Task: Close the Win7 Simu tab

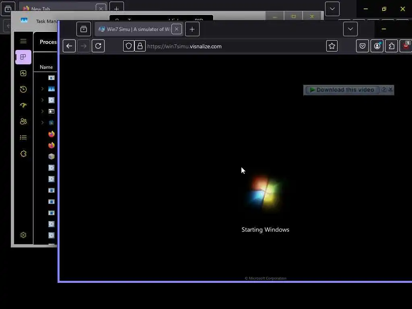Action: [177, 29]
